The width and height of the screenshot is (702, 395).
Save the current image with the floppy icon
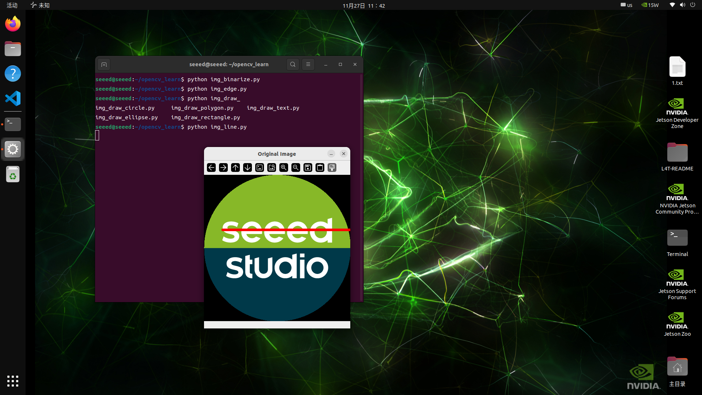click(308, 168)
